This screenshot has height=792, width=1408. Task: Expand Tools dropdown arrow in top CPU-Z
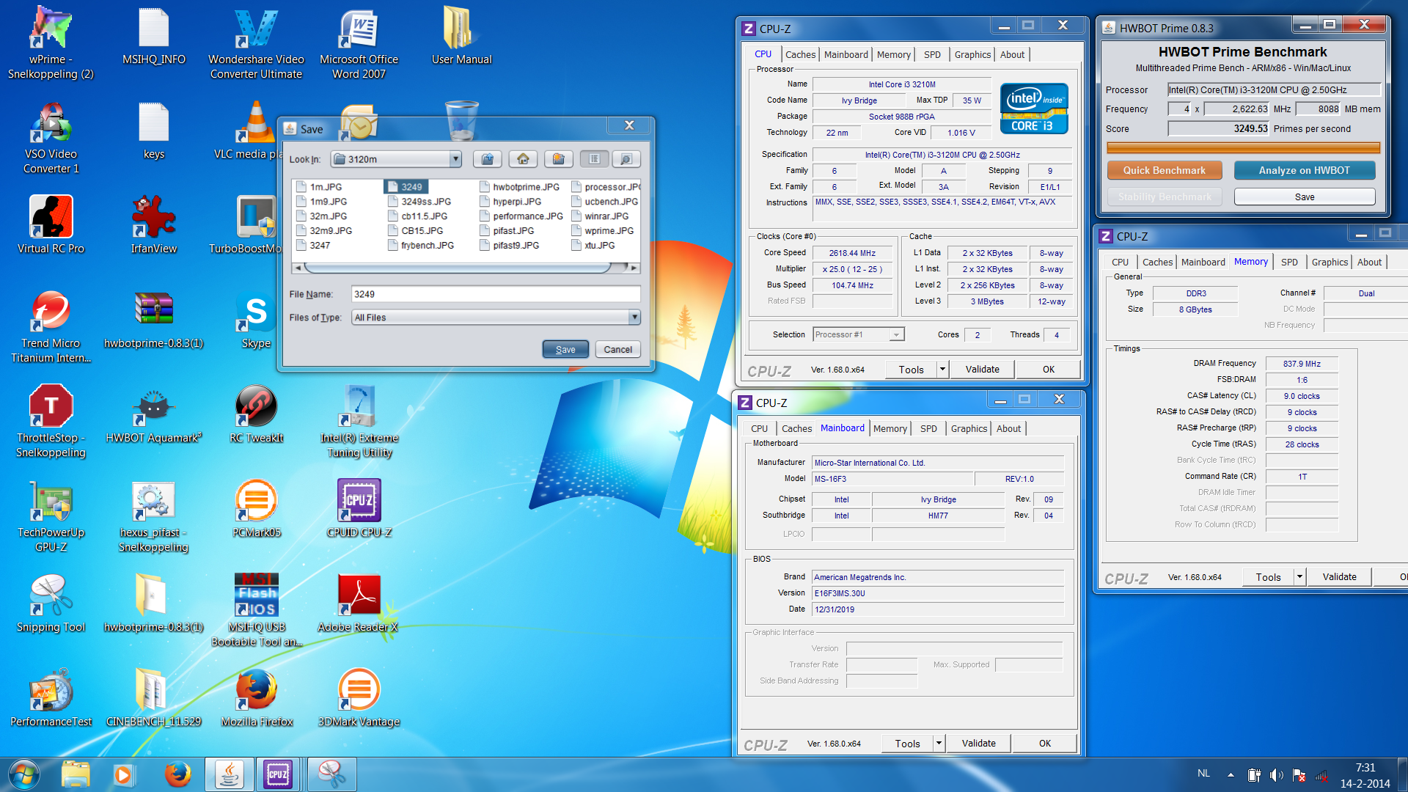pos(942,370)
